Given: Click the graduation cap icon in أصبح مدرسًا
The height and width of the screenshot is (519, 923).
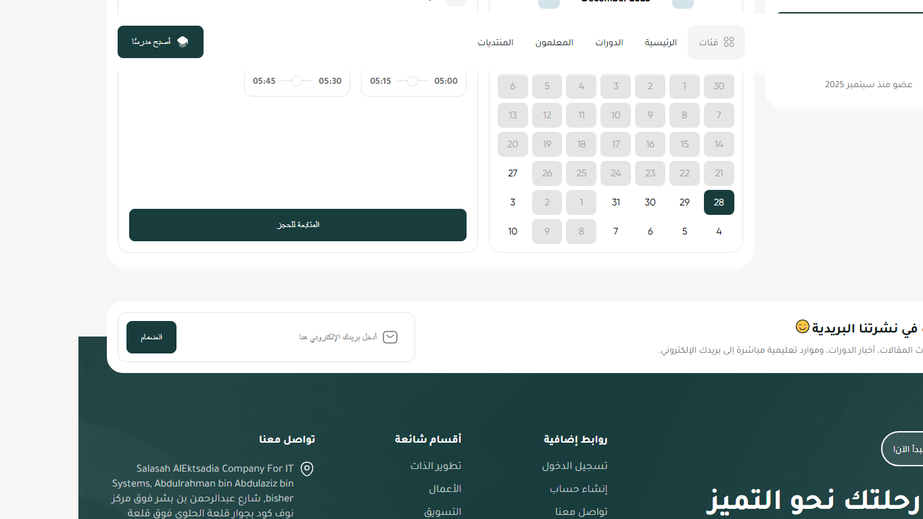Looking at the screenshot, I should [183, 42].
